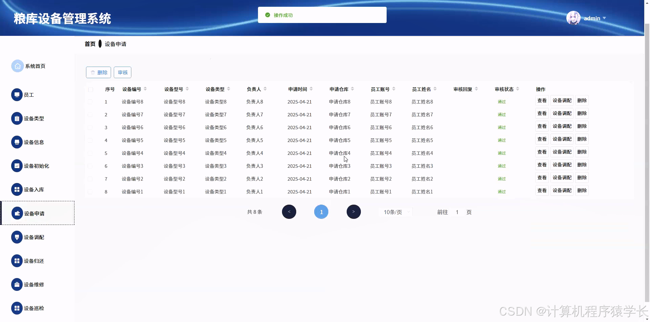The image size is (650, 322).
Task: Open 设备归还 menu item
Action: pos(34,261)
